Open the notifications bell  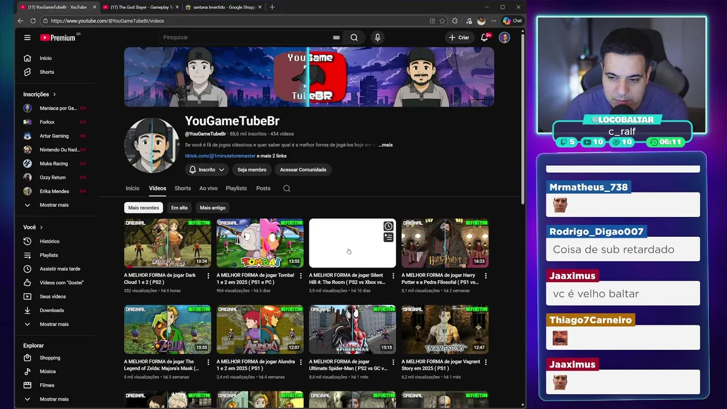[484, 37]
